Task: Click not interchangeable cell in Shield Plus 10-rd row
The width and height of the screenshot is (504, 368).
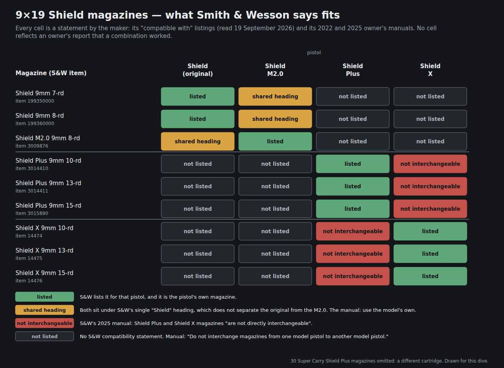Action: pyautogui.click(x=430, y=164)
